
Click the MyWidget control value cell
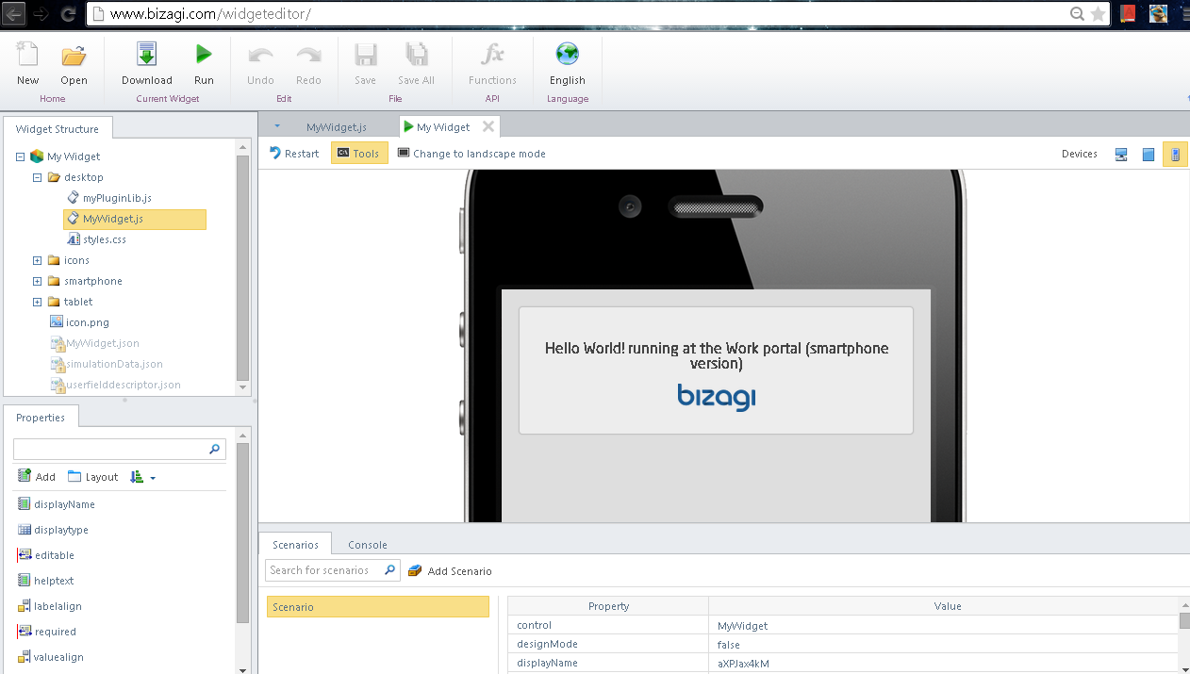[943, 626]
